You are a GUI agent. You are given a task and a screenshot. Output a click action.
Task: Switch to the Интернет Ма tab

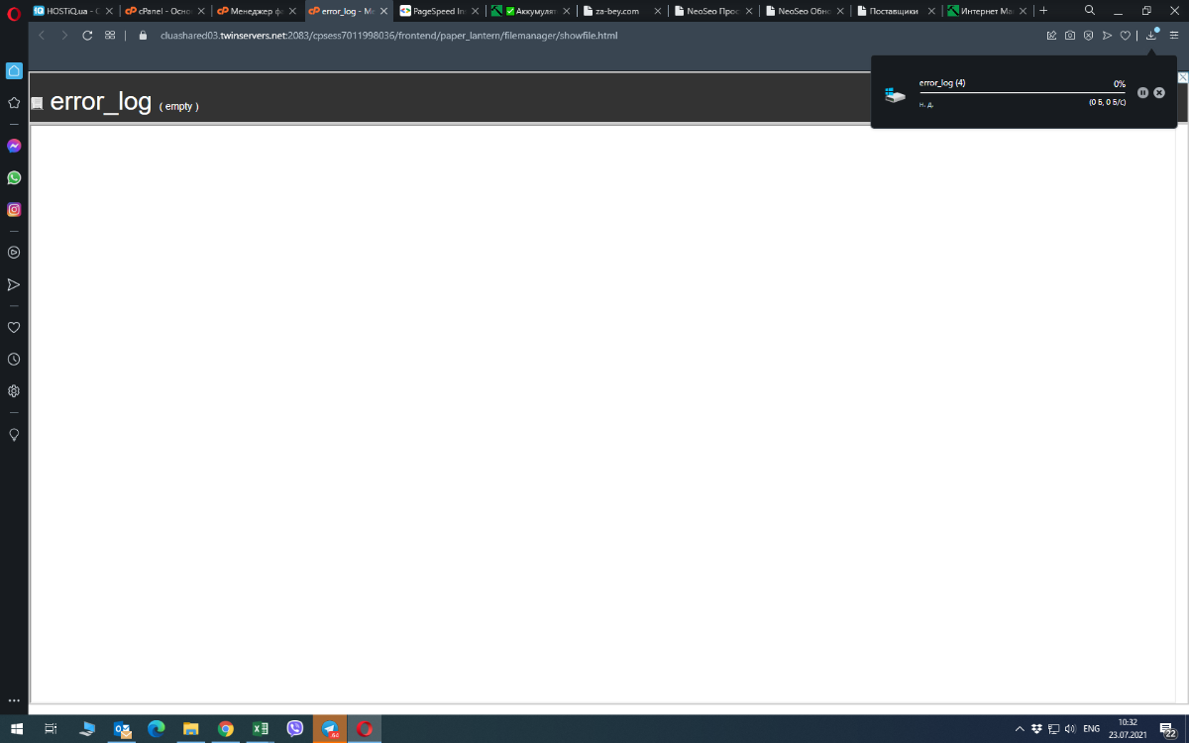click(988, 11)
